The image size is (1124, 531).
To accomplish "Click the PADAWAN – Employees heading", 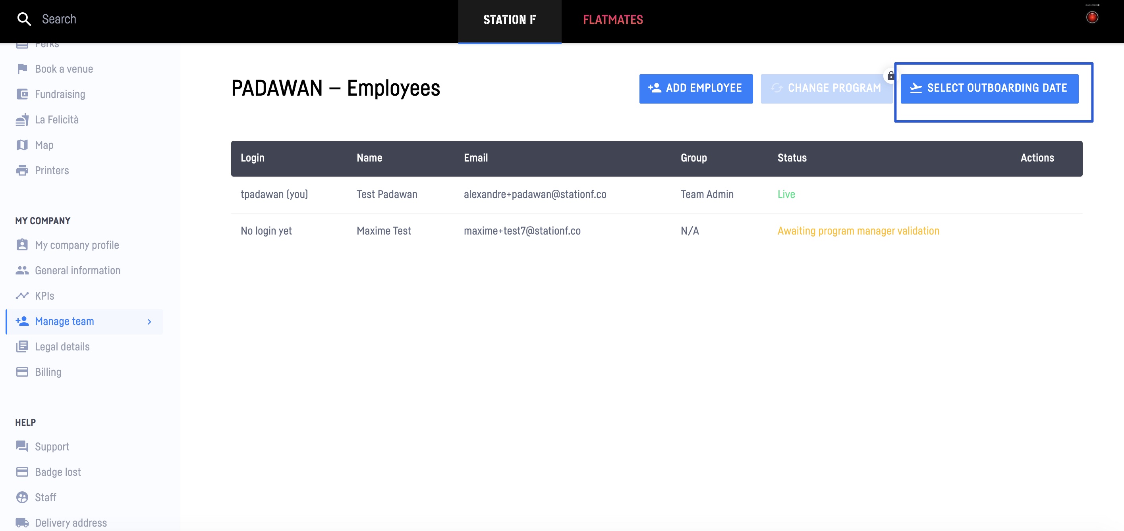I will point(336,88).
